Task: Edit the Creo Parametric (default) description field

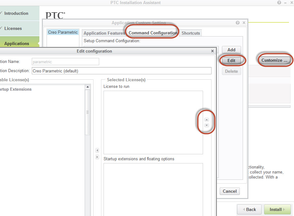Action: (122, 71)
